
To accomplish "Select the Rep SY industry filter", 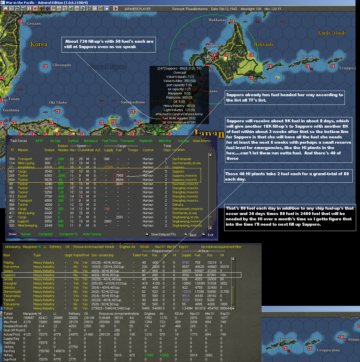I will pyautogui.click(x=184, y=247).
